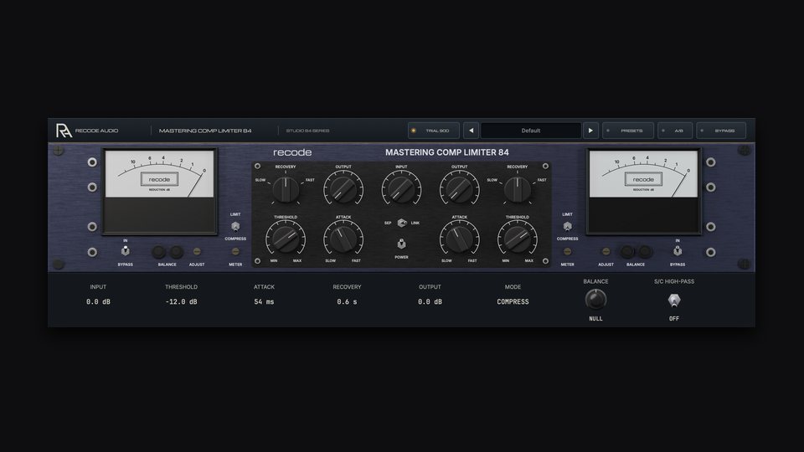Toggle the S/C High-Pass switch
The width and height of the screenshot is (804, 452).
pos(673,300)
